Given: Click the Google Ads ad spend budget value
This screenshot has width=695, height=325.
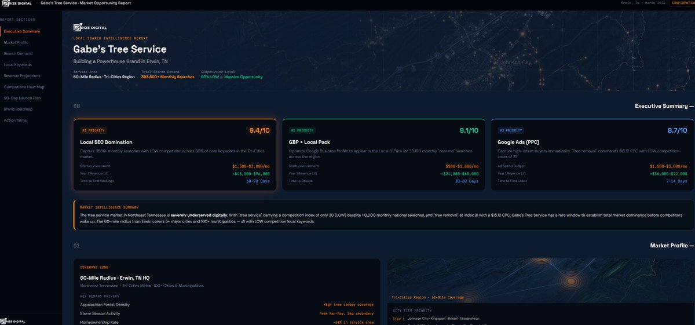Looking at the screenshot, I should point(668,166).
